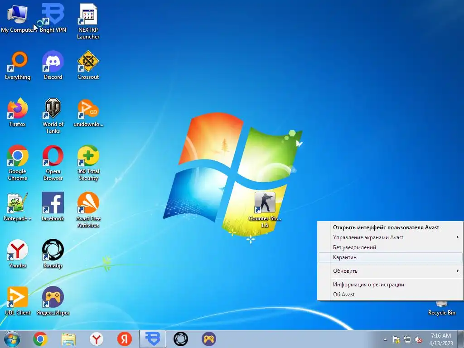Click Opera Browser desktop icon
The height and width of the screenshot is (348, 464).
click(53, 163)
